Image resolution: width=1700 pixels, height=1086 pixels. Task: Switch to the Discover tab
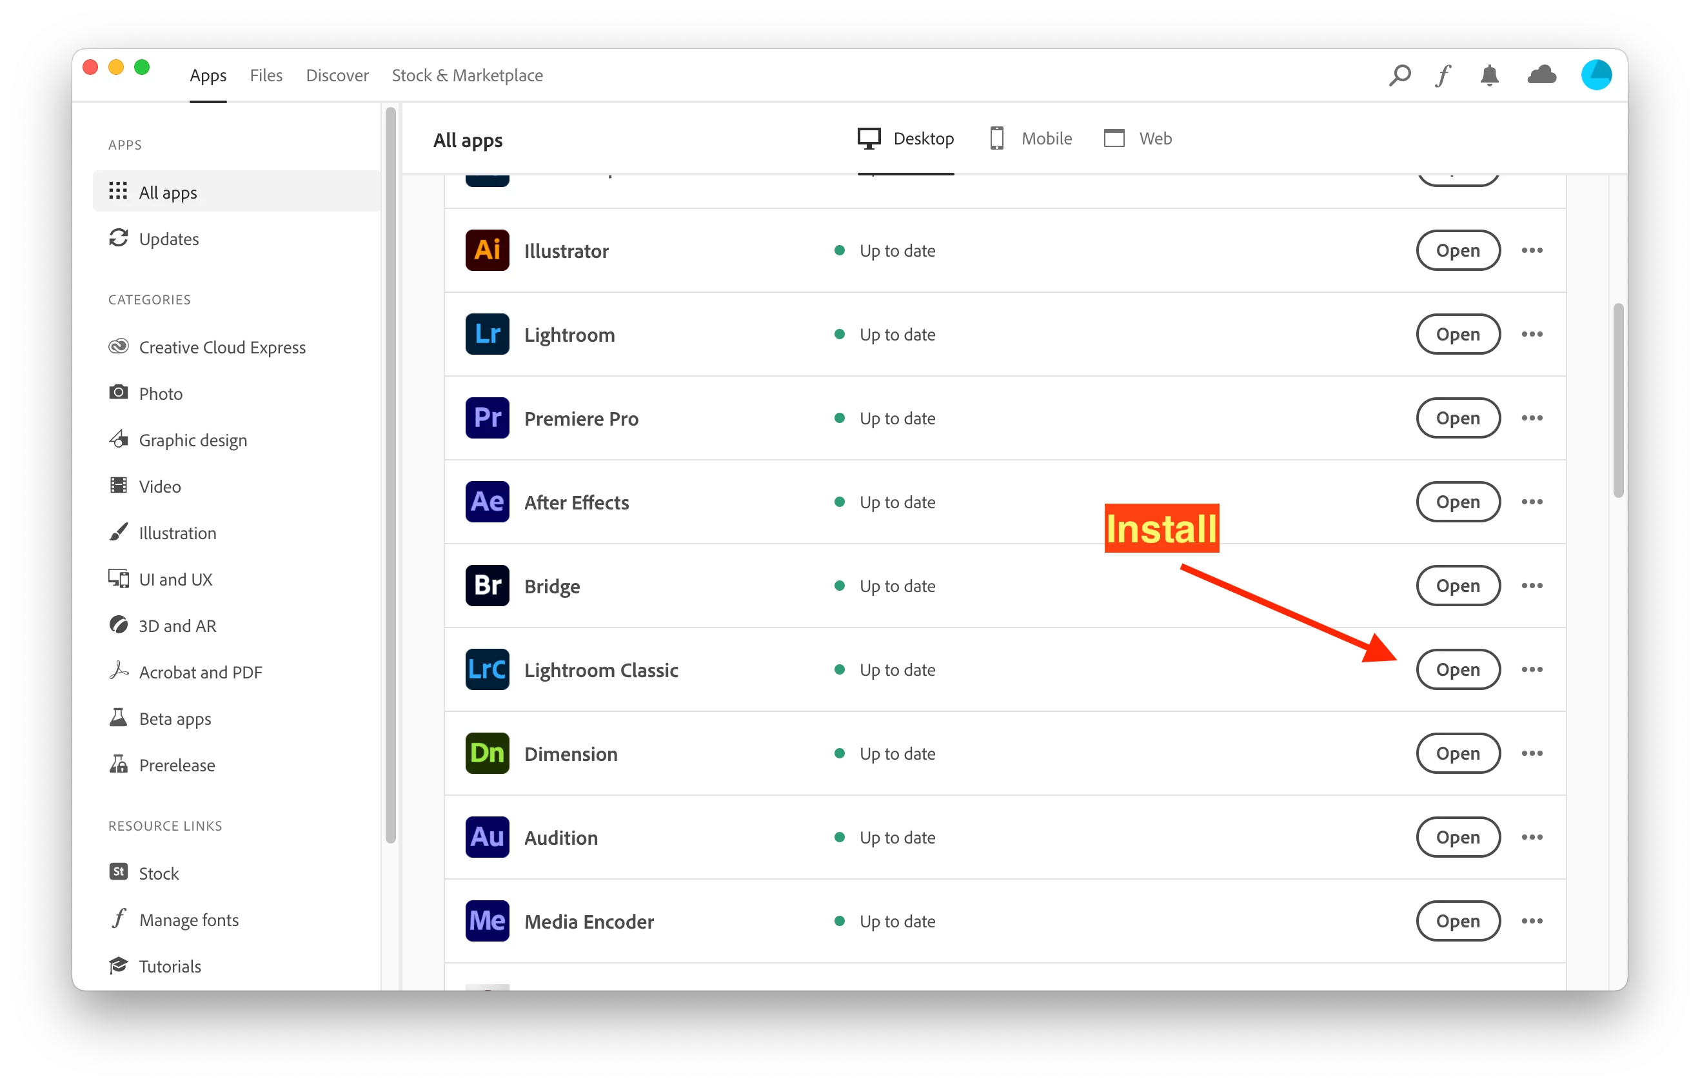[337, 75]
